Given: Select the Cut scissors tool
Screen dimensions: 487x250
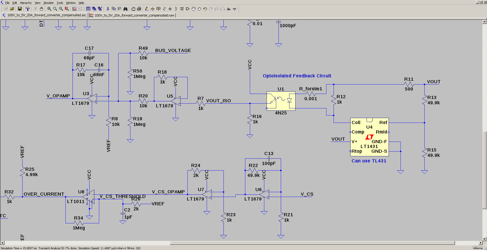Looking at the screenshot, I should [108, 9].
